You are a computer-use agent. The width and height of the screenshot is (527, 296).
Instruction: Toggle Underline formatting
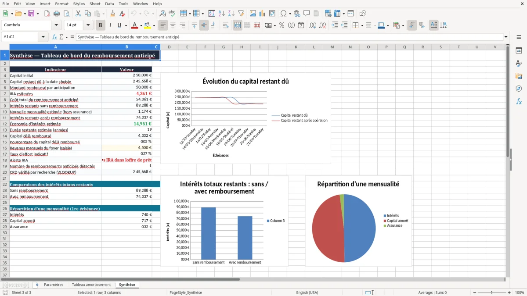119,25
